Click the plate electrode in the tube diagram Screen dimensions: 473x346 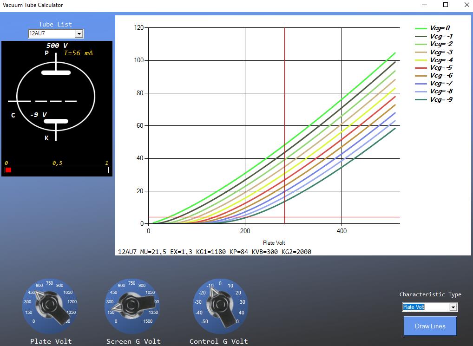[x=56, y=72]
